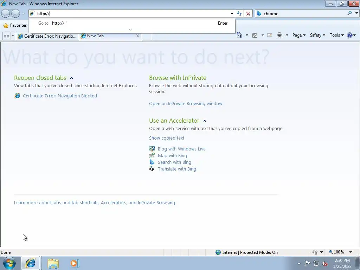Open the Home dropdown arrow

(247, 35)
